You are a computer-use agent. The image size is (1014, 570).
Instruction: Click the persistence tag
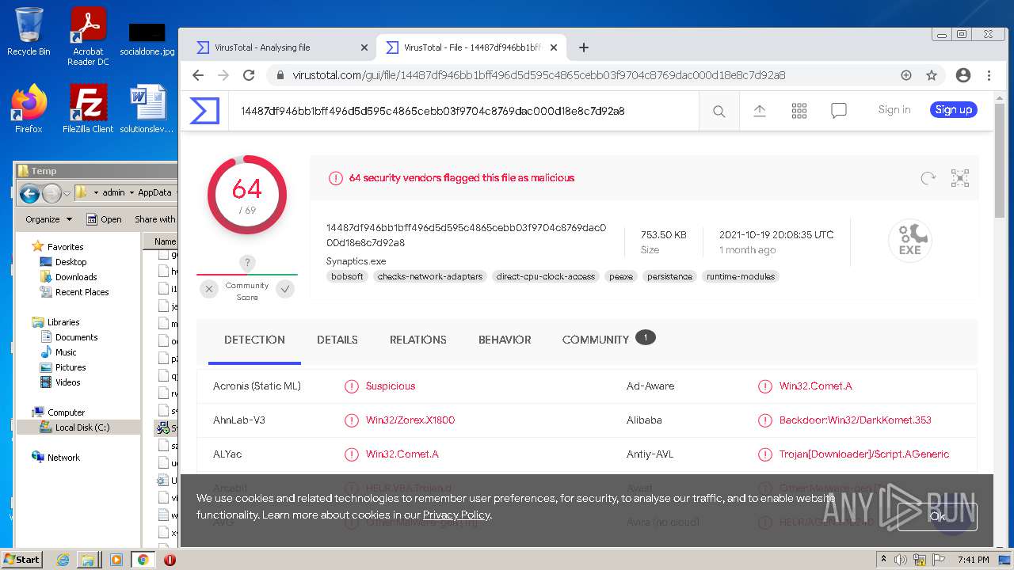669,276
